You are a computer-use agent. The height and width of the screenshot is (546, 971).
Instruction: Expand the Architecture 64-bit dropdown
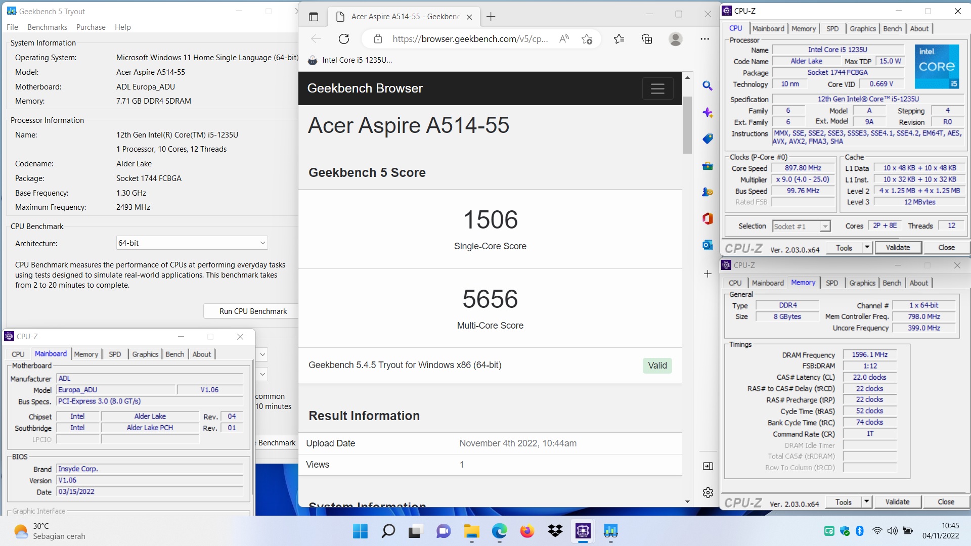[x=192, y=243]
